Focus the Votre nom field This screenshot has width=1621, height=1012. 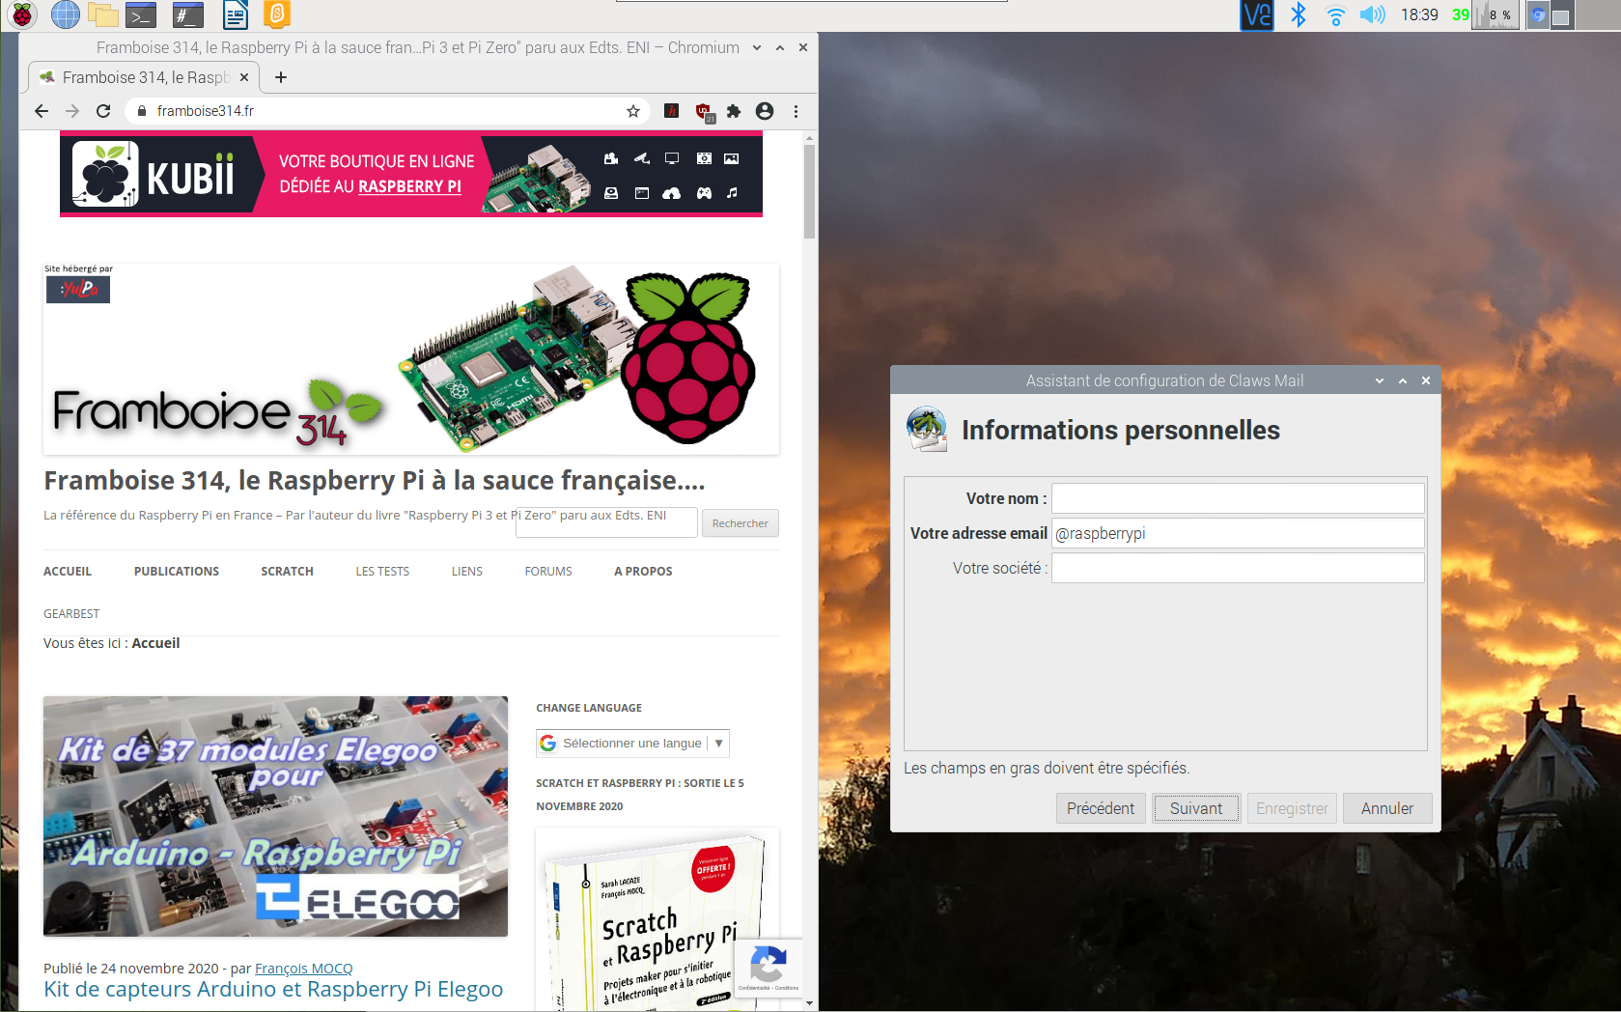[x=1238, y=498]
